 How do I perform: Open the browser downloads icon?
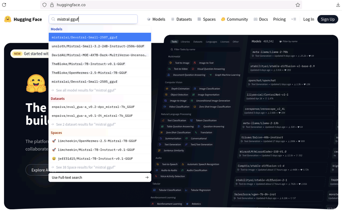(338, 5)
